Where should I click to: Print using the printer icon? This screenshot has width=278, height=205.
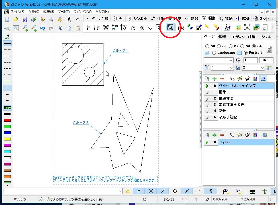pyautogui.click(x=51, y=19)
